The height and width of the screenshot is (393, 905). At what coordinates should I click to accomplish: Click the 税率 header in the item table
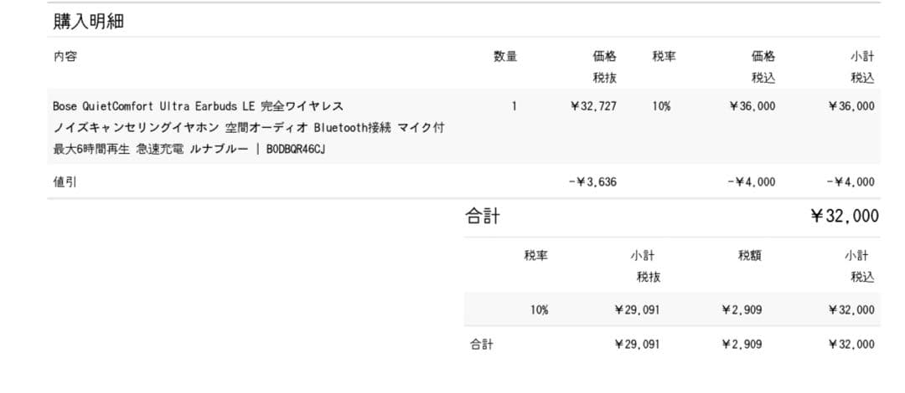click(665, 57)
